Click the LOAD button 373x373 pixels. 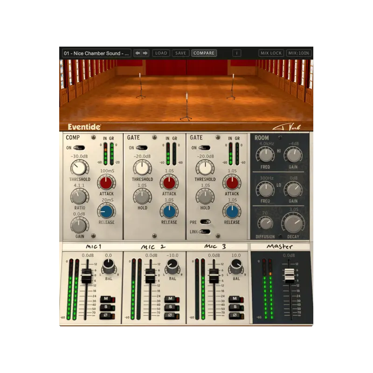tap(161, 53)
